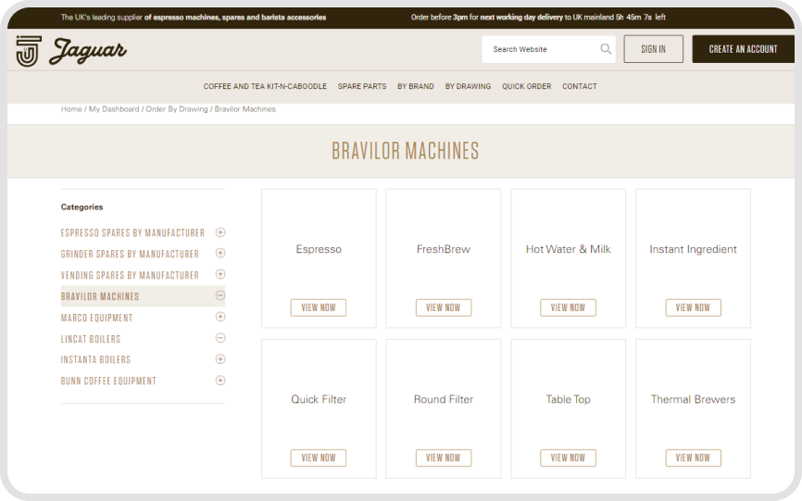The image size is (802, 501).
Task: Open the Contact menu item
Action: (x=580, y=86)
